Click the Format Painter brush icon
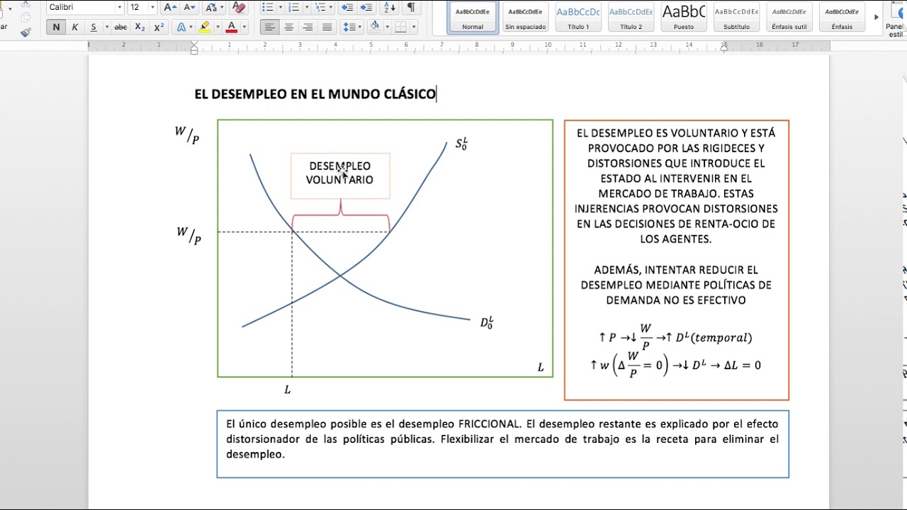 coord(26,32)
